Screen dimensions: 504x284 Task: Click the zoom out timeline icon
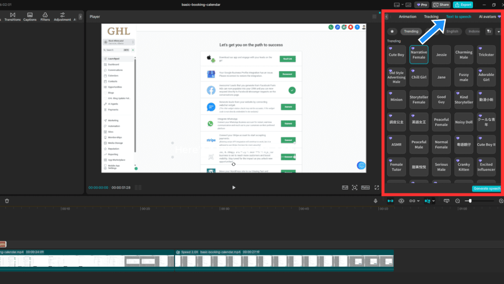pyautogui.click(x=457, y=201)
